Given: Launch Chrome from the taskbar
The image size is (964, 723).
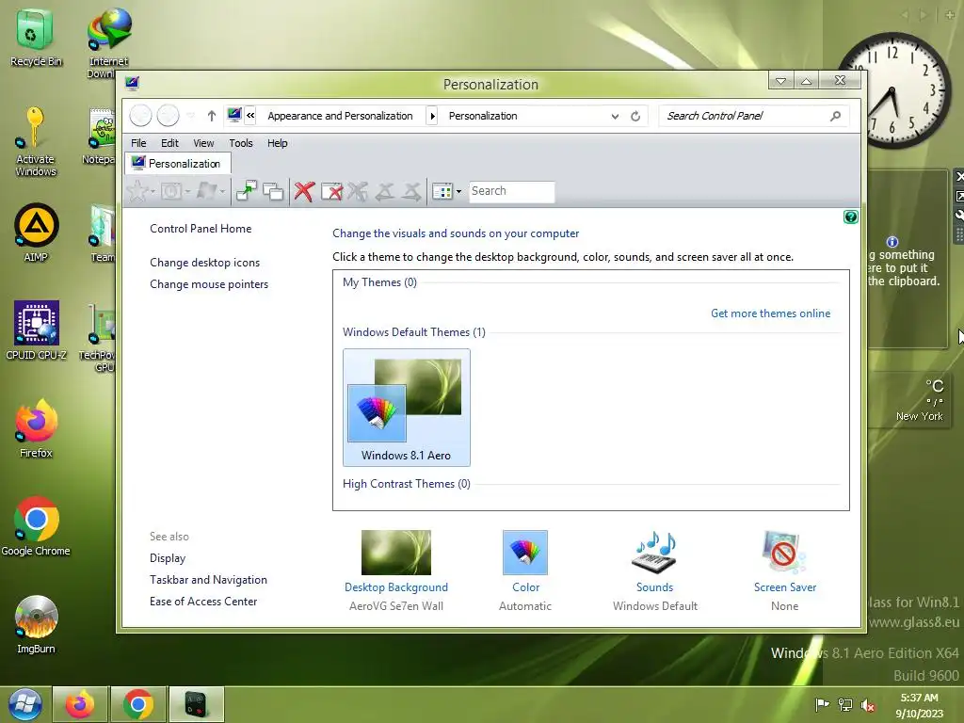Looking at the screenshot, I should coord(138,704).
